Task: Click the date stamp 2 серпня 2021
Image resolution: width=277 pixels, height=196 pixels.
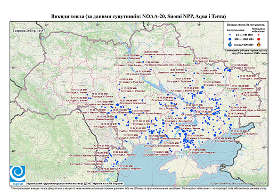Action: click(29, 30)
